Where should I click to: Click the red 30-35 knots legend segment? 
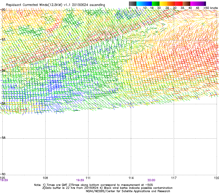(179, 4)
